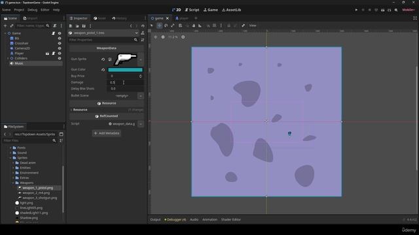
Task: Open Player scene in editor icon
Action: pyautogui.click(x=47, y=54)
